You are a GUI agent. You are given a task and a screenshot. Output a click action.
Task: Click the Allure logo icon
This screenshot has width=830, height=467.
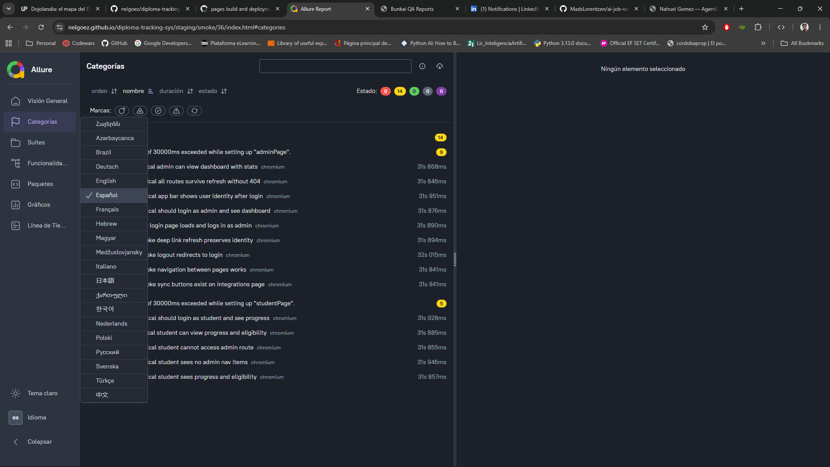pos(16,70)
